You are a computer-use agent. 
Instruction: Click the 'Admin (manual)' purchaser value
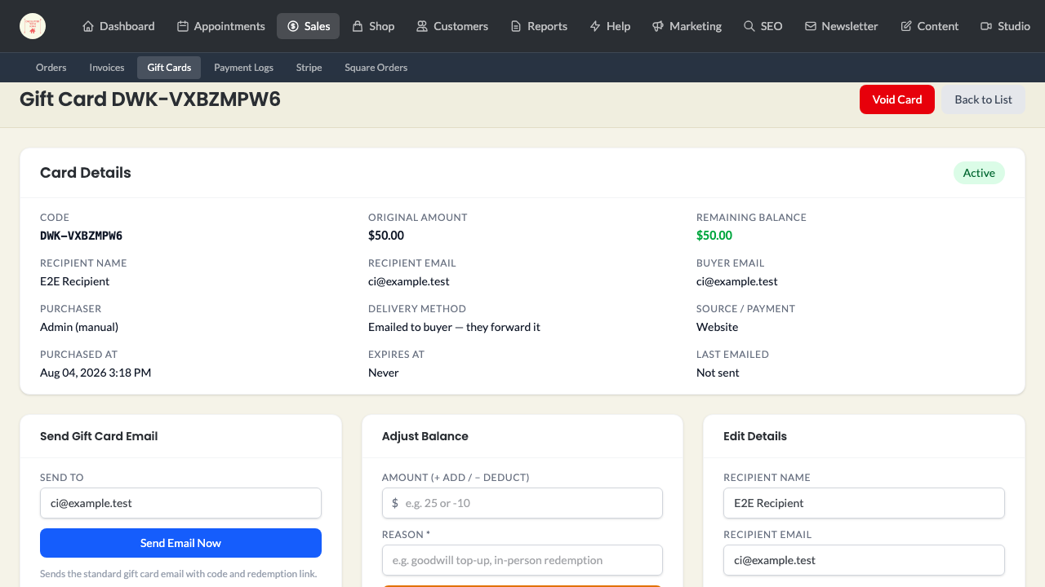79,327
